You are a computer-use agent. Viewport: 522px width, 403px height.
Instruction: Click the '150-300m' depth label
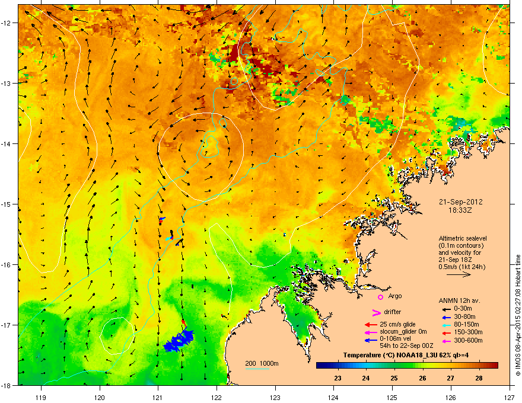pyautogui.click(x=468, y=332)
